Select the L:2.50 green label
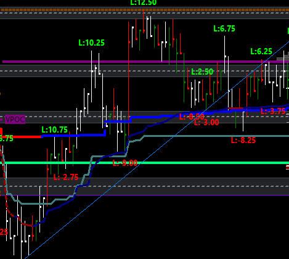This screenshot has height=259, width=289. click(202, 72)
